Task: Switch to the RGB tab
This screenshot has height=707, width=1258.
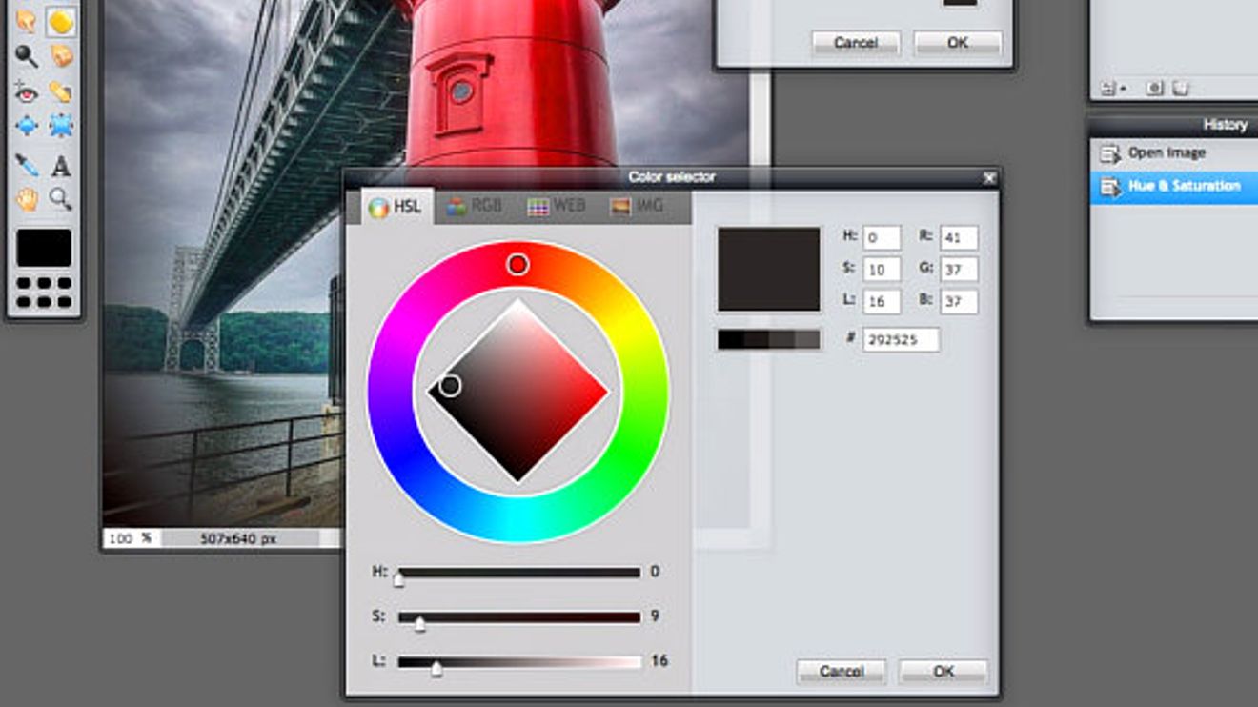Action: point(474,206)
